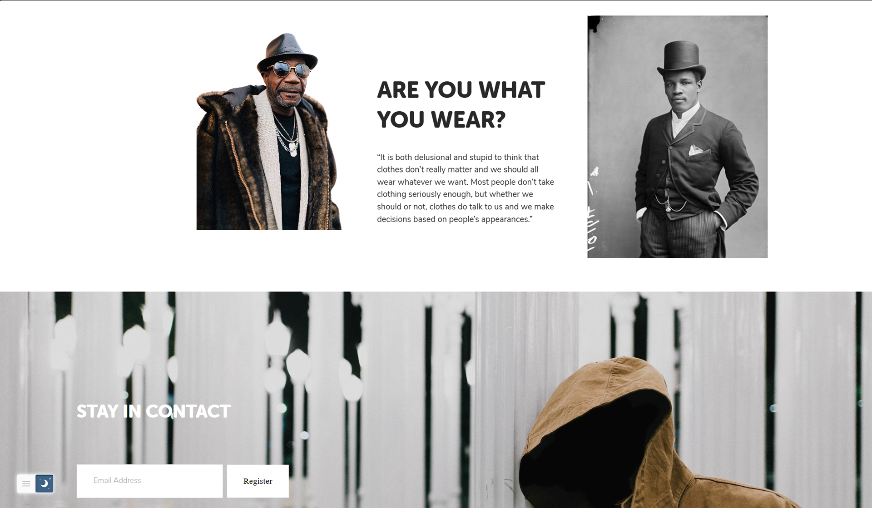Click the "Stay in Contact" heading

pos(154,411)
